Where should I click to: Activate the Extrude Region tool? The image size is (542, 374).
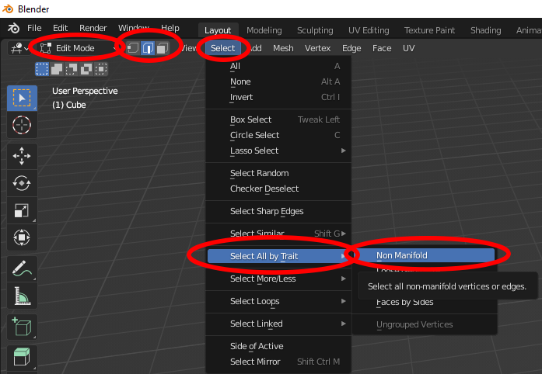click(22, 356)
